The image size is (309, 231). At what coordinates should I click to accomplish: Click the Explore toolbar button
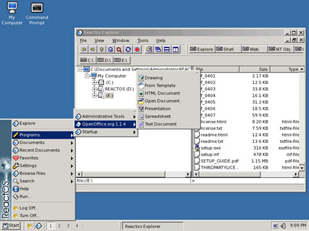click(x=201, y=49)
